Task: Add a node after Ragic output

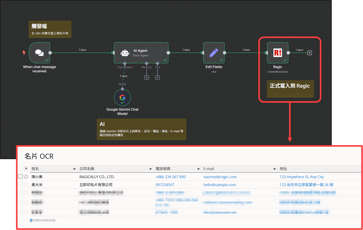Action: [309, 53]
